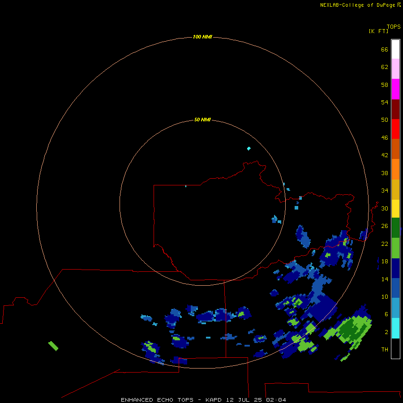This screenshot has width=403, height=403.
Task: Click the small cyan echo inside the 50 NMI ring
Action: tap(249, 148)
